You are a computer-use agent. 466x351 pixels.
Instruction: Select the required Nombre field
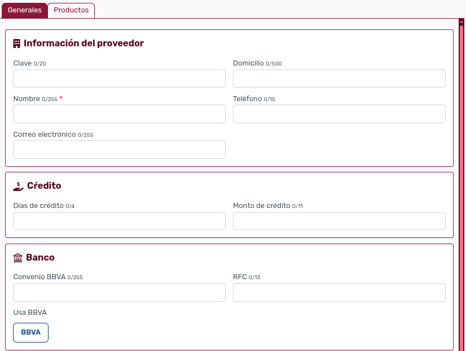(x=119, y=114)
